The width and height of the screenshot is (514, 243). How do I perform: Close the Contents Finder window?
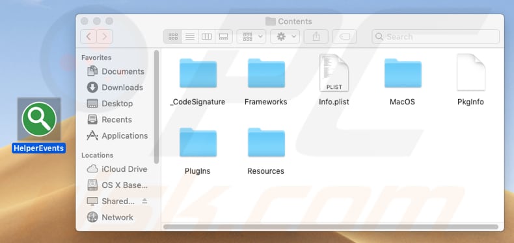click(84, 21)
